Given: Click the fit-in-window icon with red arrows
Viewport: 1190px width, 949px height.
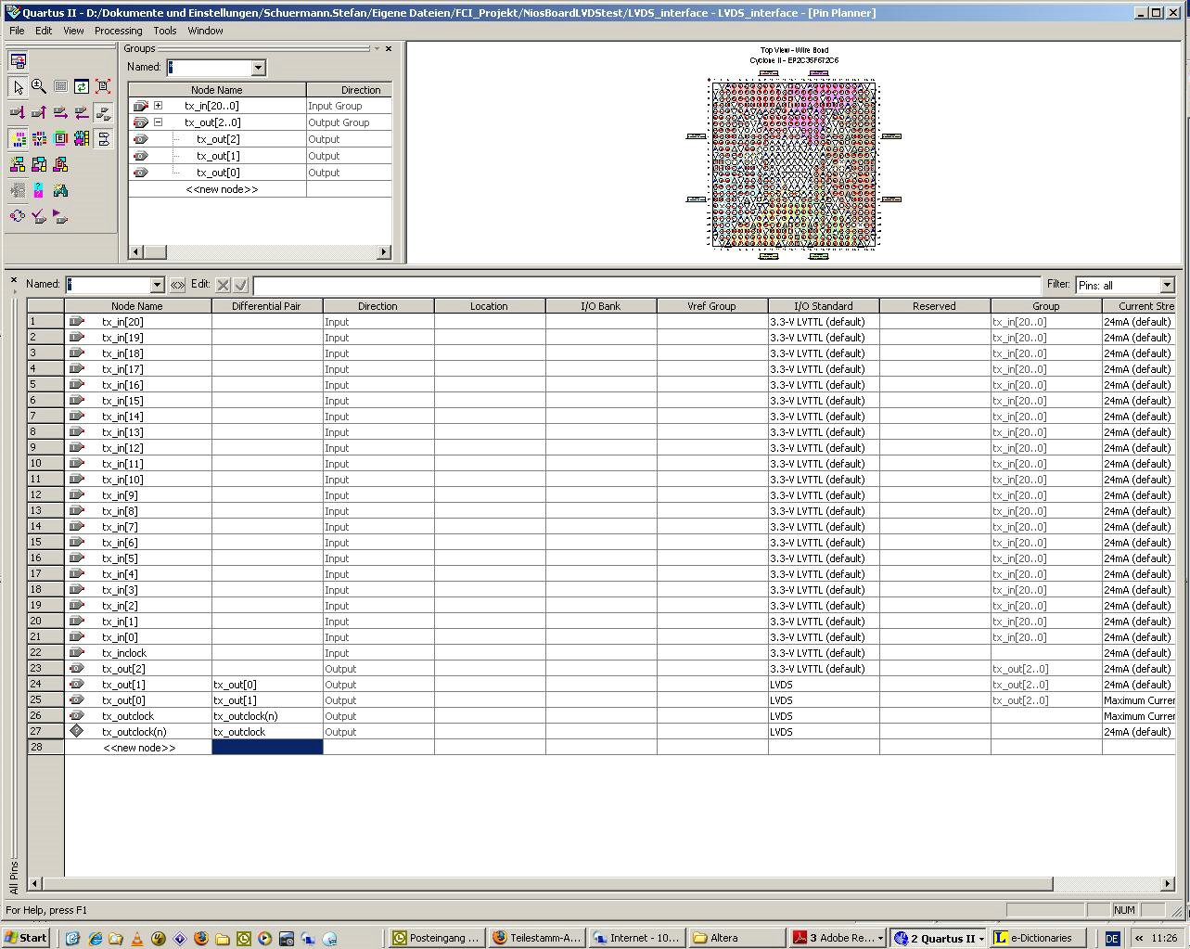Looking at the screenshot, I should pos(103,86).
